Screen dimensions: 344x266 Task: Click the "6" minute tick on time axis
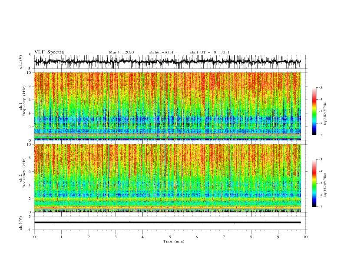pyautogui.click(x=197, y=237)
